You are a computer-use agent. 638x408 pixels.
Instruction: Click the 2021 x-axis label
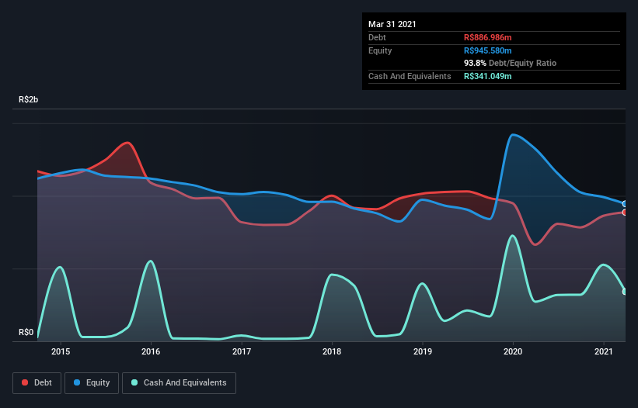tap(603, 351)
